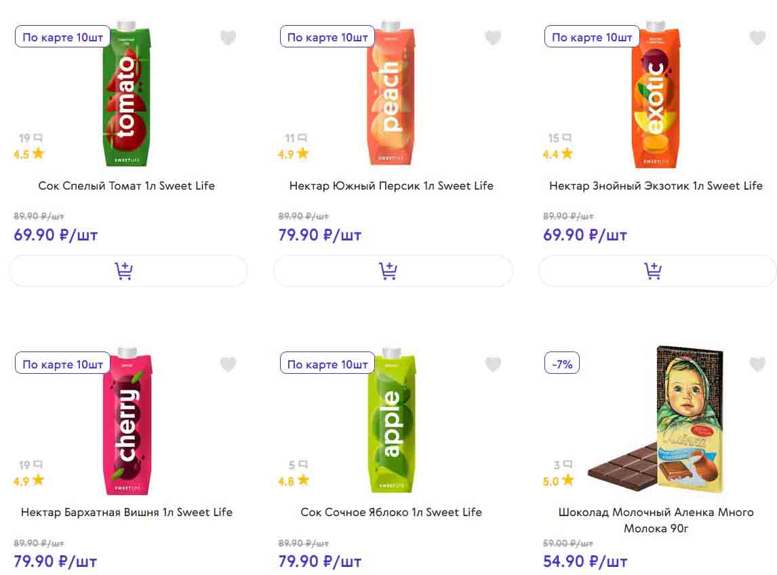Favorite the tomato juice with heart icon
The width and height of the screenshot is (777, 575).
pyautogui.click(x=228, y=38)
